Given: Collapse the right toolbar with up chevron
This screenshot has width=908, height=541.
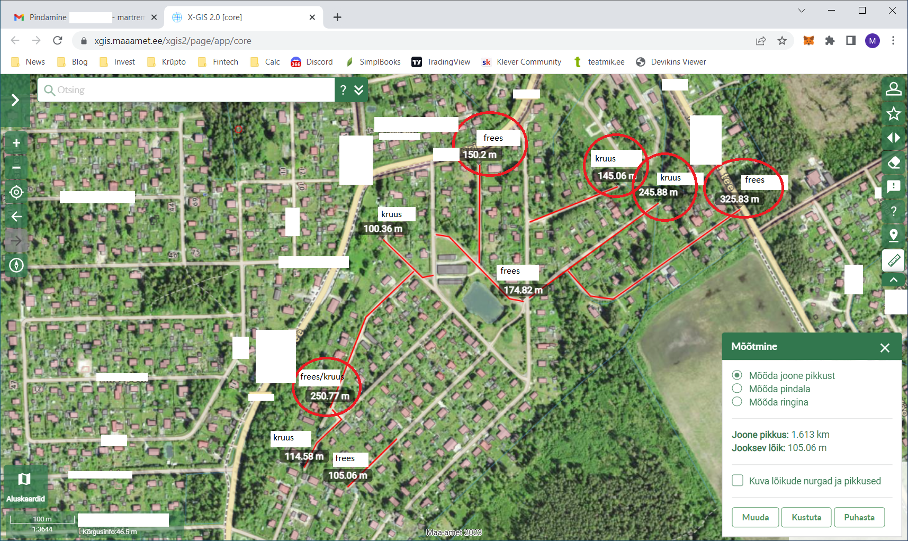Looking at the screenshot, I should point(894,280).
